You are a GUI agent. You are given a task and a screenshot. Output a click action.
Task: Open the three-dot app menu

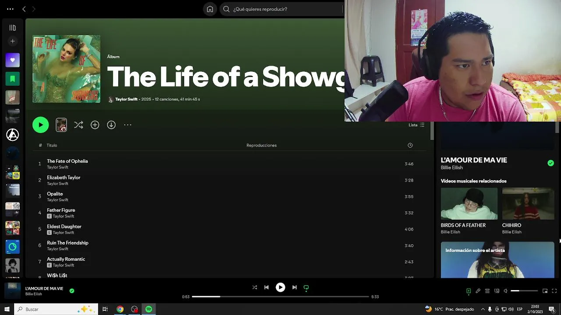pyautogui.click(x=10, y=9)
